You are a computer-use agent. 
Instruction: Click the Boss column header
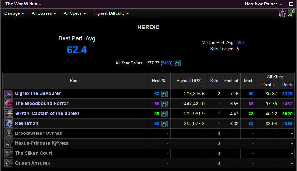coord(75,81)
